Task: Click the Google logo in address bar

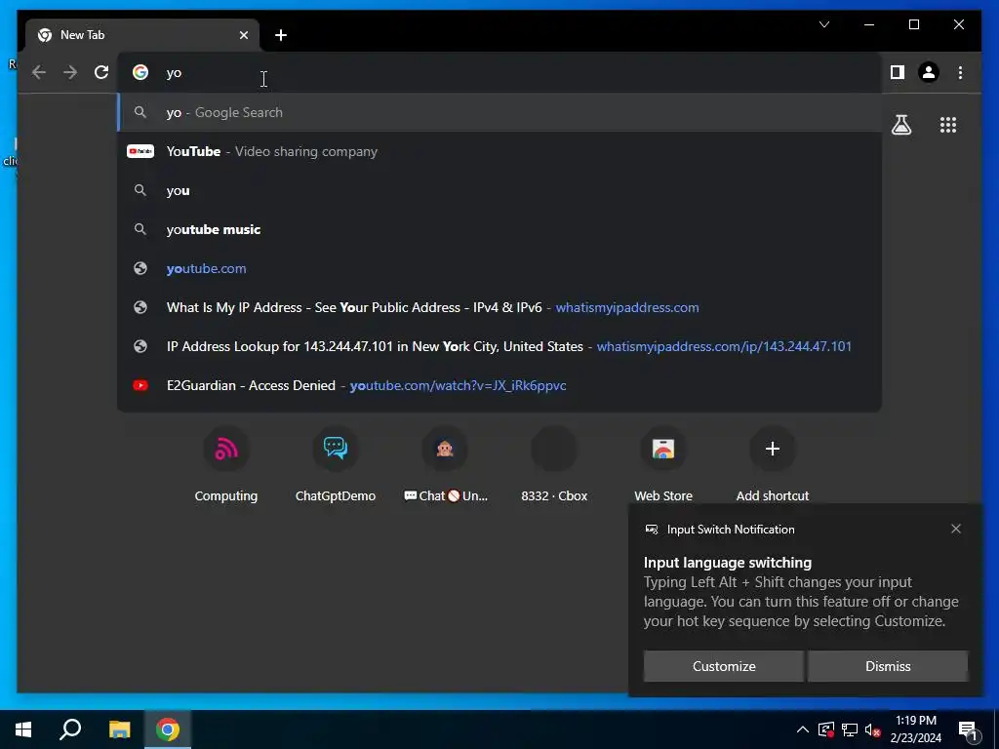Action: pyautogui.click(x=140, y=72)
